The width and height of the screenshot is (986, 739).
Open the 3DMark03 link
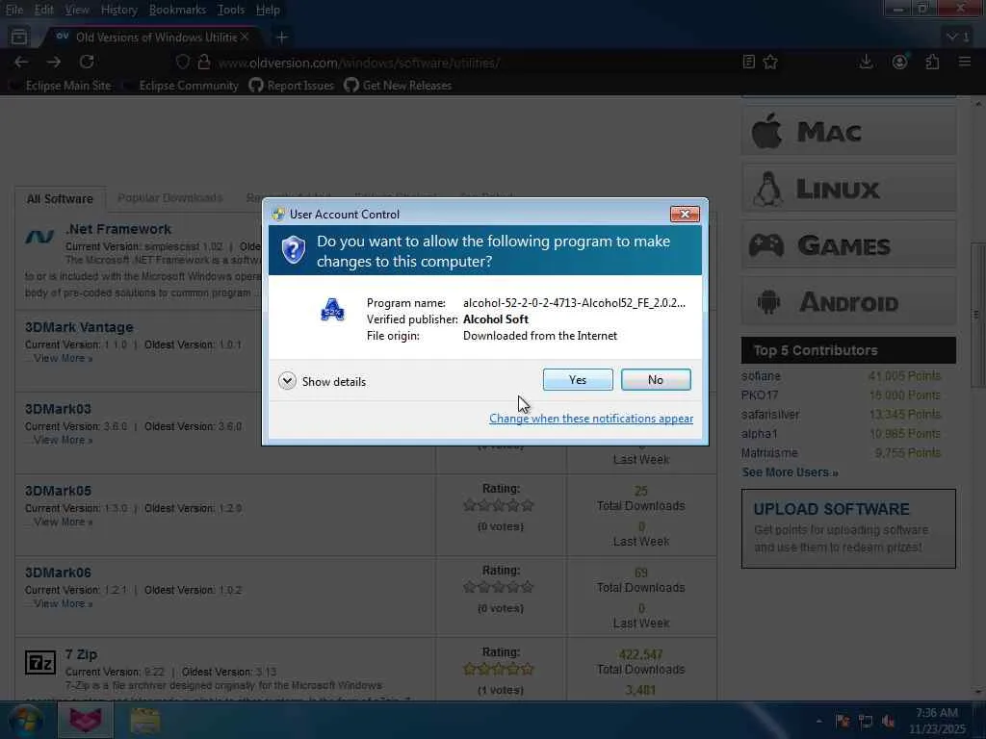tap(58, 409)
